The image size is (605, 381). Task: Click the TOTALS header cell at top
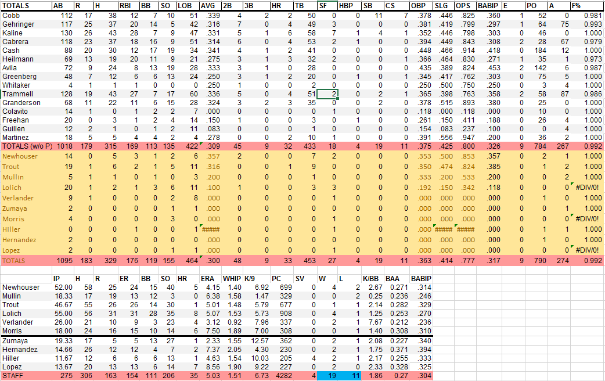[x=26, y=6]
